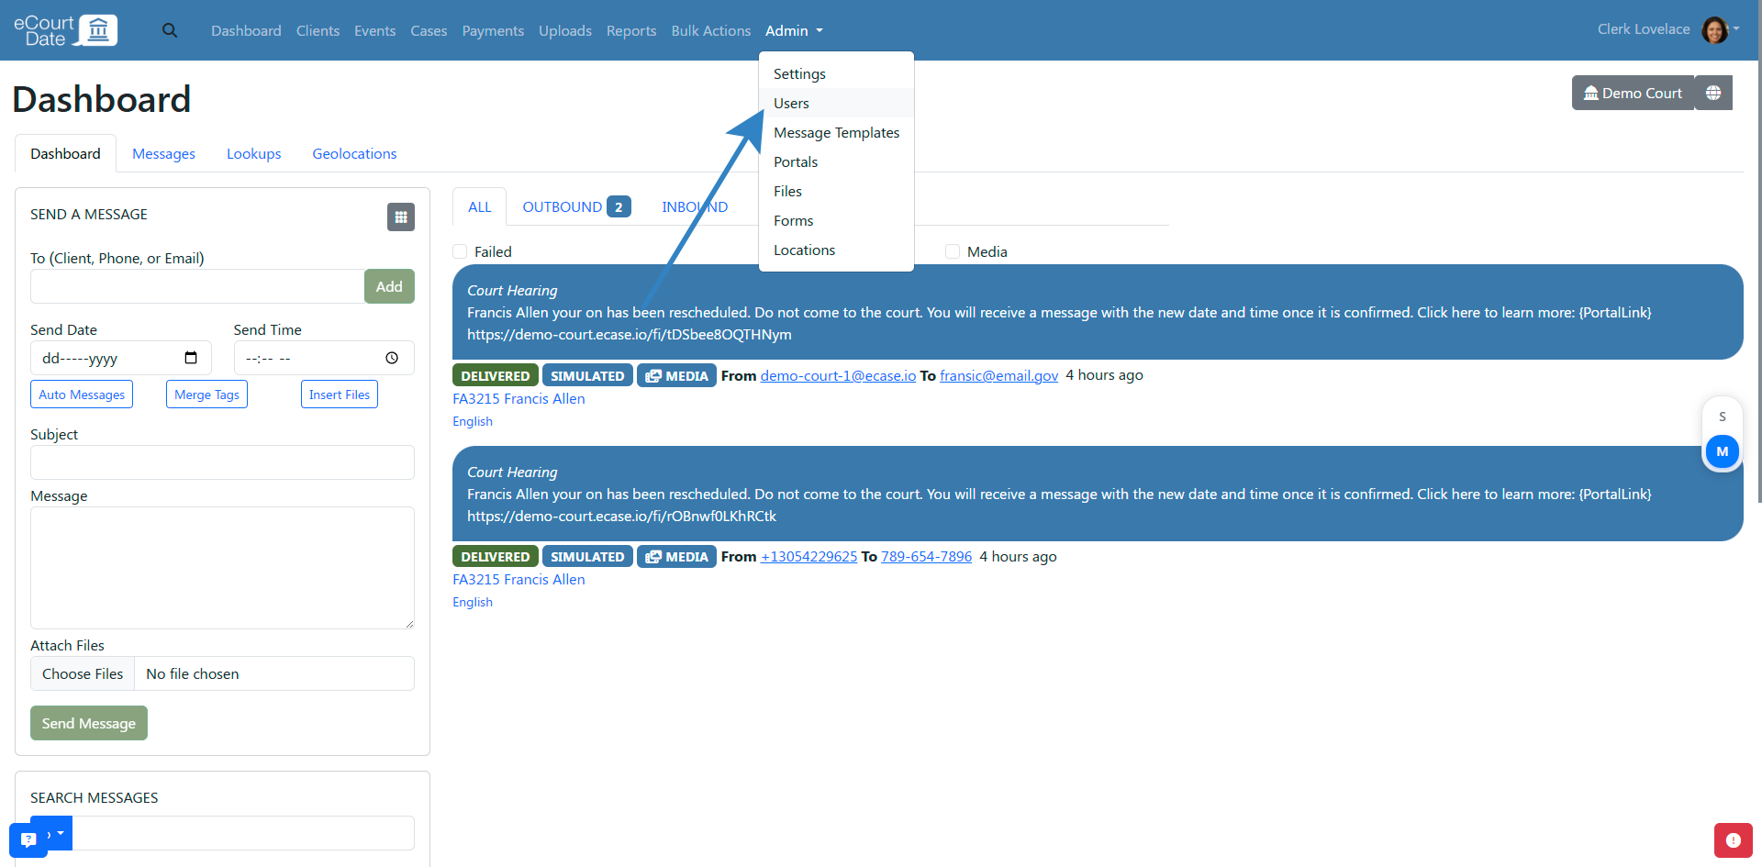Open the Clients nav item
This screenshot has width=1762, height=867.
(x=318, y=30)
